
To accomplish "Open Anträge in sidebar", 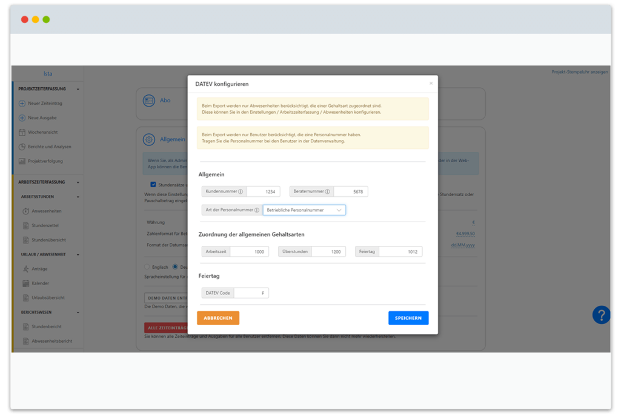I will click(x=39, y=269).
